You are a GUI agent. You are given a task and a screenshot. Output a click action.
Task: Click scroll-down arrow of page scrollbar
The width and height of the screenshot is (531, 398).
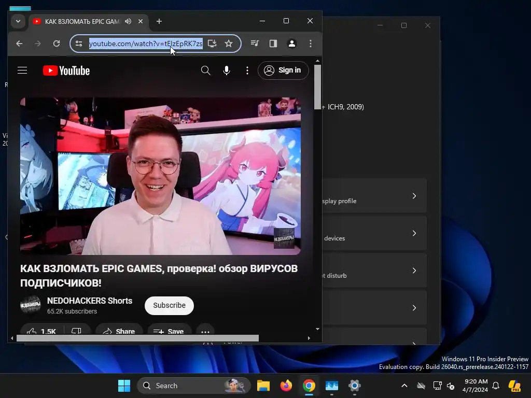[317, 329]
